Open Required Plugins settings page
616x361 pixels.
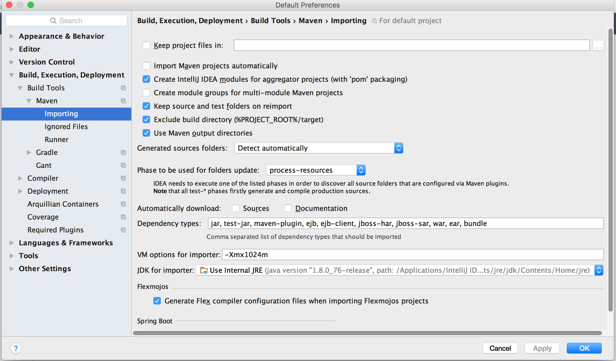pyautogui.click(x=66, y=230)
